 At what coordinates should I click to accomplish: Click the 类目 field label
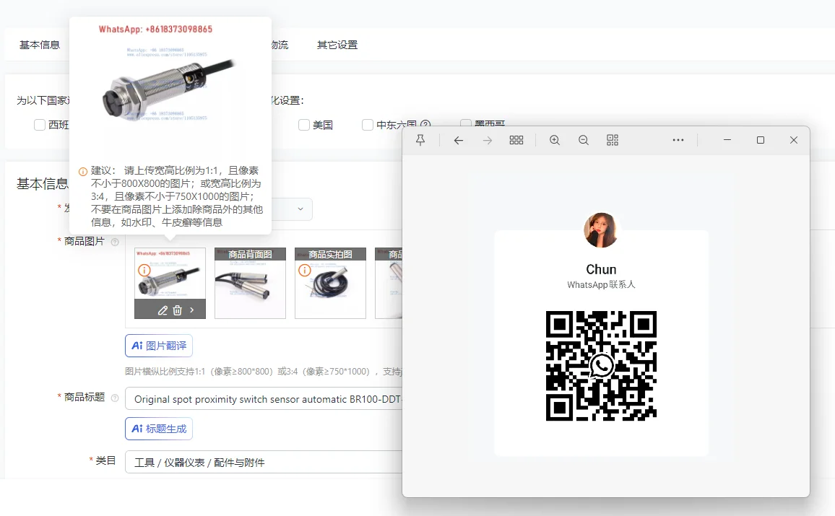(x=105, y=460)
